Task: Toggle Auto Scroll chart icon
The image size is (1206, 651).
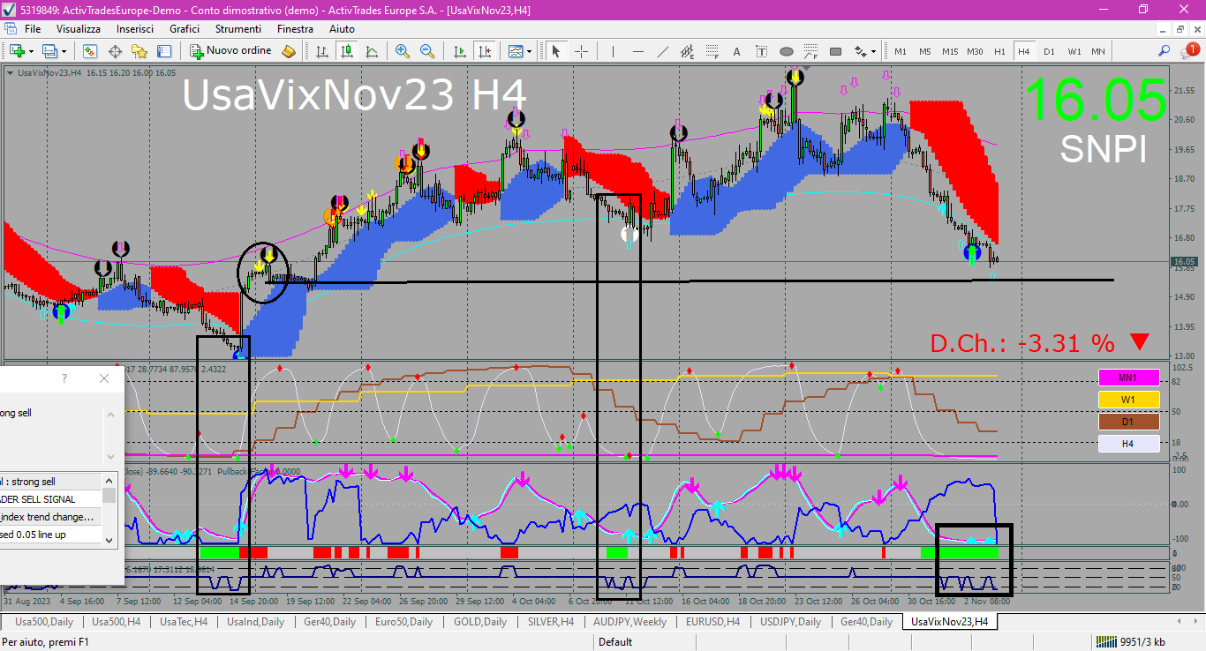Action: [459, 51]
